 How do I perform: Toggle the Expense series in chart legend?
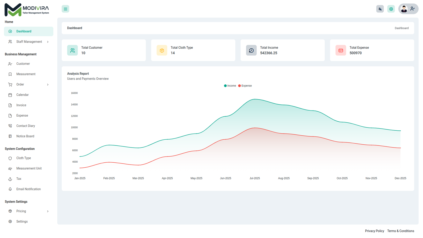pos(245,86)
